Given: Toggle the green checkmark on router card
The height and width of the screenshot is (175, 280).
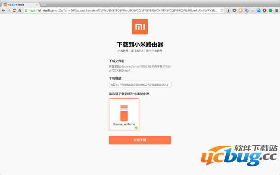Looking at the screenshot, I should pos(136,128).
